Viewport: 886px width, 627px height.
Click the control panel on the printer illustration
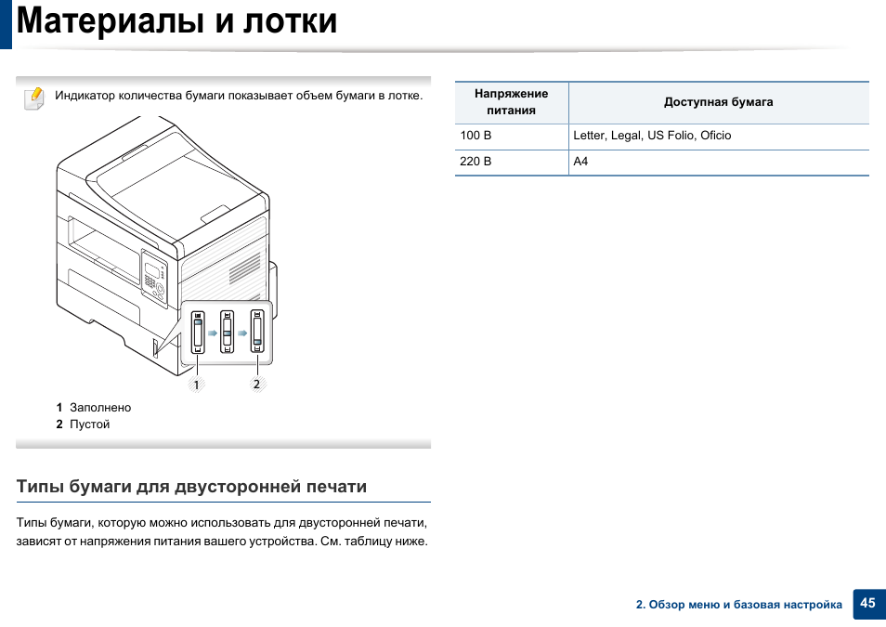pos(154,275)
